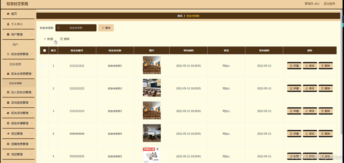Image resolution: width=344 pixels, height=163 pixels.
Task: Check the checkbox for row 4444444444
Action: coord(44,134)
